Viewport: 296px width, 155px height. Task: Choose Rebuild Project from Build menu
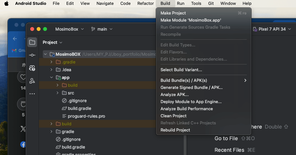coord(175,130)
